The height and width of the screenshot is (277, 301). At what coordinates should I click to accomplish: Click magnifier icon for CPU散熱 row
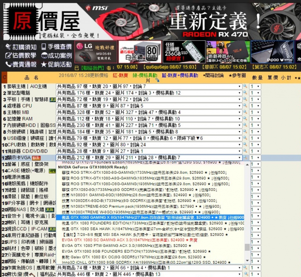point(245,144)
